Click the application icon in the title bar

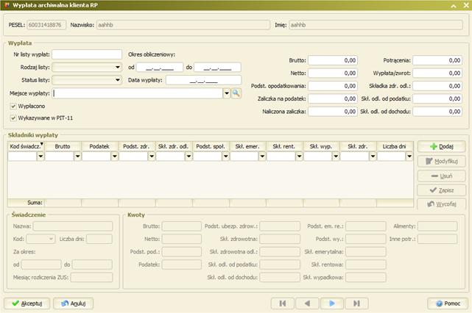pos(7,5)
